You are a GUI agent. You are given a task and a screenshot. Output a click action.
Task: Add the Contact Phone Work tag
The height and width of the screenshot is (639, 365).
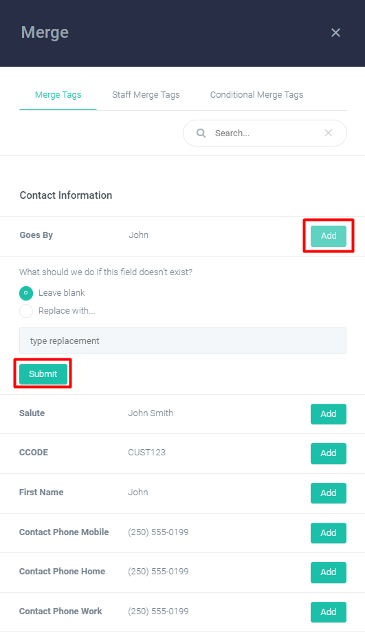click(329, 612)
